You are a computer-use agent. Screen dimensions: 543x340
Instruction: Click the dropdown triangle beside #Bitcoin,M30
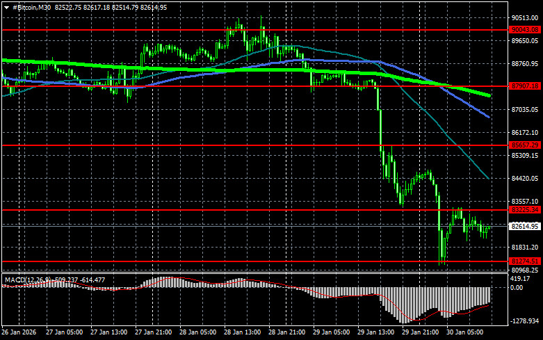tap(6, 7)
